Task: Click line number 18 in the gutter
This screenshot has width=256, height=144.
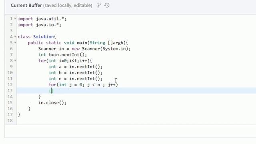Action: (10, 121)
